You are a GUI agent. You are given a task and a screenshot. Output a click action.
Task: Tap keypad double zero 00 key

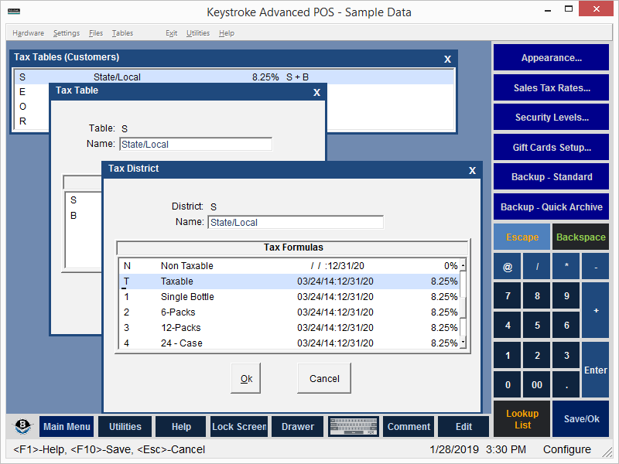(x=537, y=384)
